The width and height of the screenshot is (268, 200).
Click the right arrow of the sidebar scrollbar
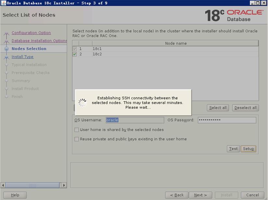tap(64, 185)
